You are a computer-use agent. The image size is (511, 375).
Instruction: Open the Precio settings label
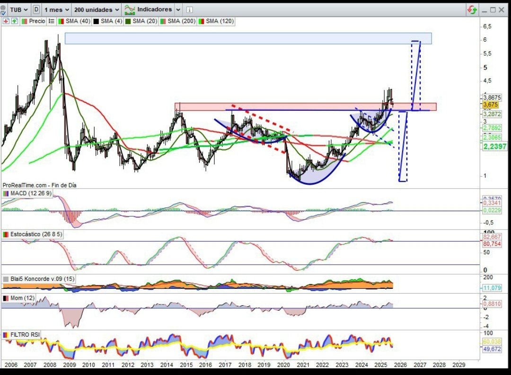[x=37, y=21]
